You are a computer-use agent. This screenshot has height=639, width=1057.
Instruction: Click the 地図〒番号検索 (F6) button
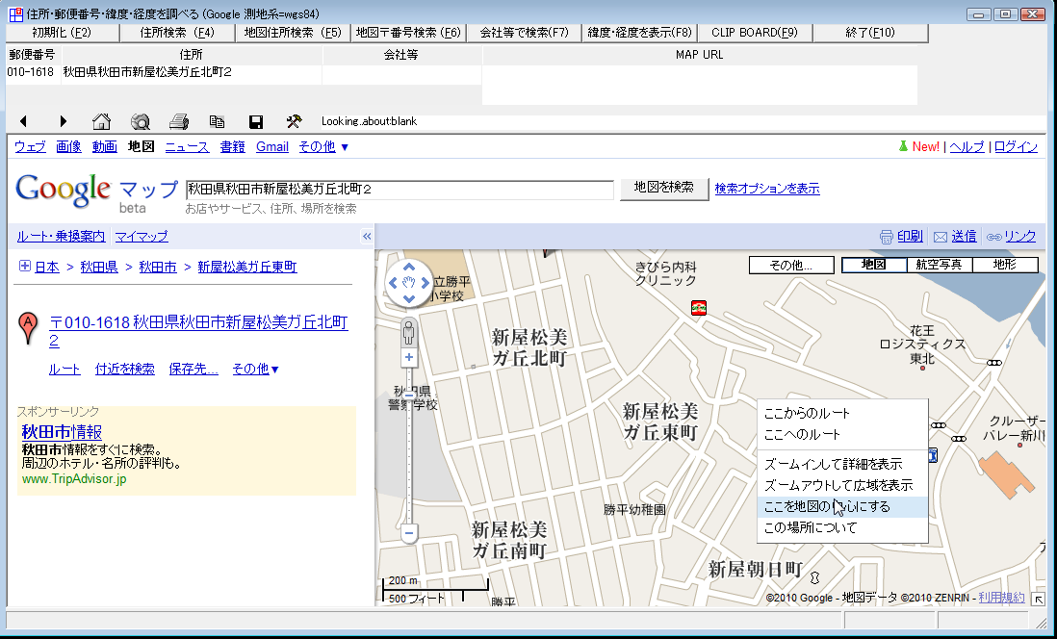pos(408,33)
